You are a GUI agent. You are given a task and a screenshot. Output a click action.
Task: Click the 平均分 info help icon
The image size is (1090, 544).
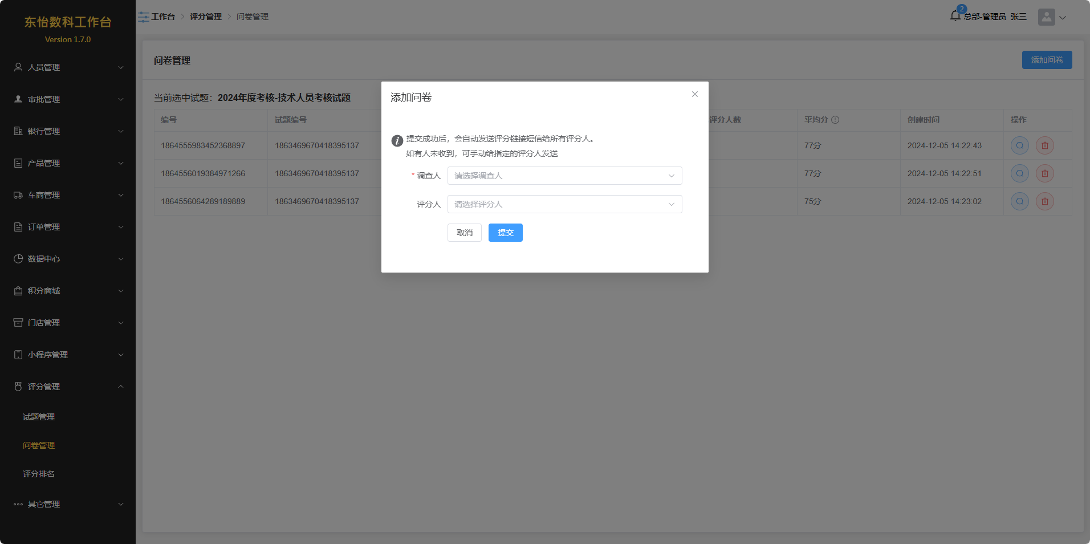pos(835,120)
